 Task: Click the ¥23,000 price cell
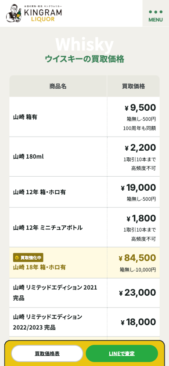133,293
